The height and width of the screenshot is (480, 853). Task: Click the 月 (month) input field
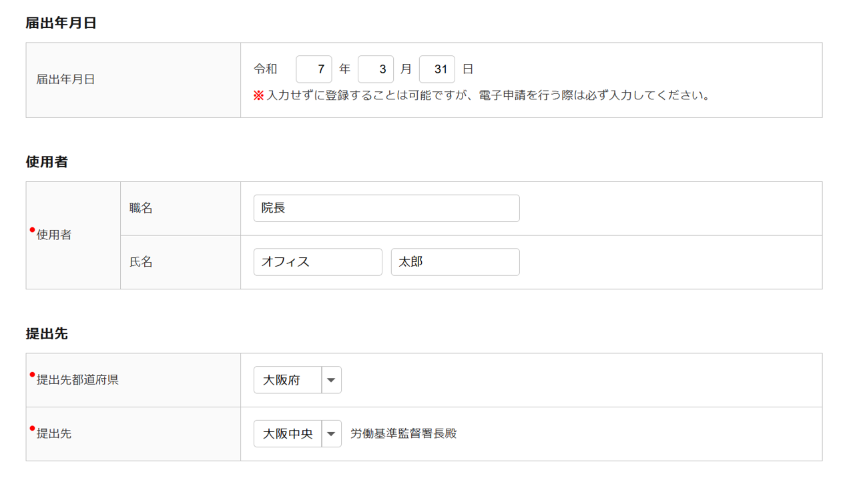(x=375, y=69)
